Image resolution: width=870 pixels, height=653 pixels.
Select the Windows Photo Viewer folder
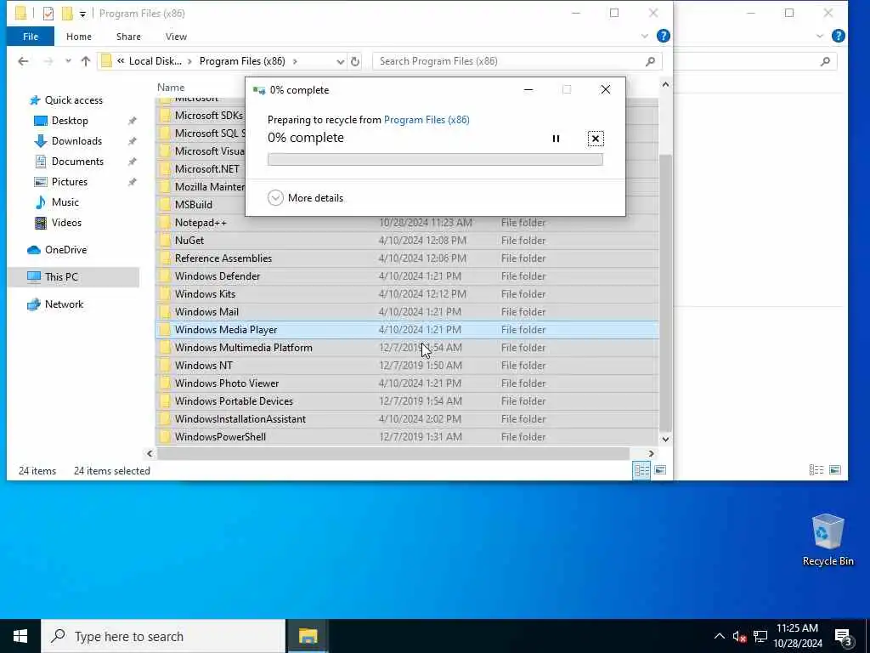[407, 383]
